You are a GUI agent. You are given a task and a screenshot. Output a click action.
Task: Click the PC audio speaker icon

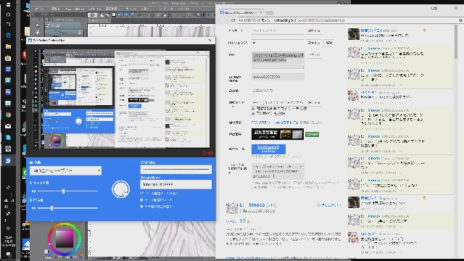tap(33, 208)
